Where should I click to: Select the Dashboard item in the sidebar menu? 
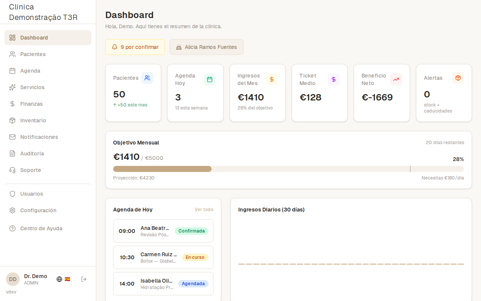[x=34, y=38]
